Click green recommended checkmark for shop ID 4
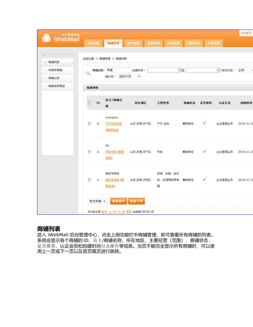Image resolution: width=253 pixels, height=327 pixels. (x=205, y=151)
